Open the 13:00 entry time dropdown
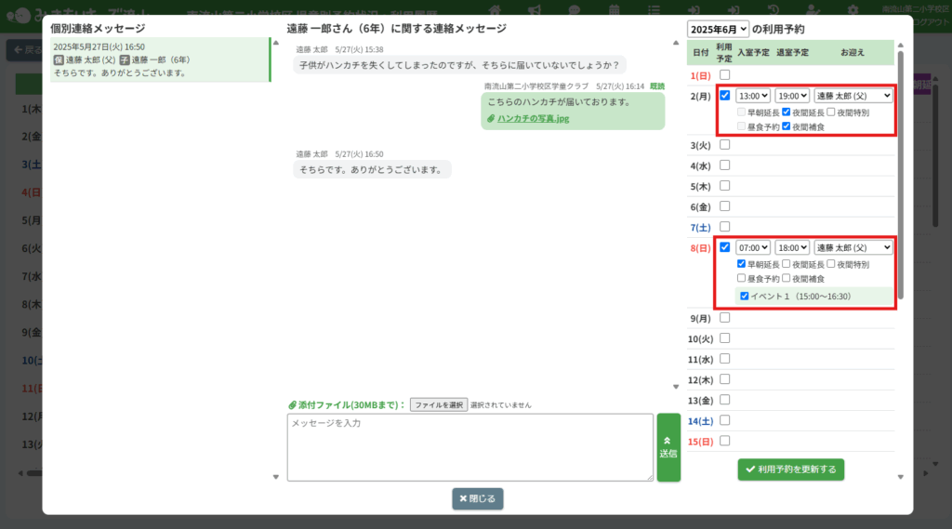Image resolution: width=952 pixels, height=529 pixels. point(753,95)
